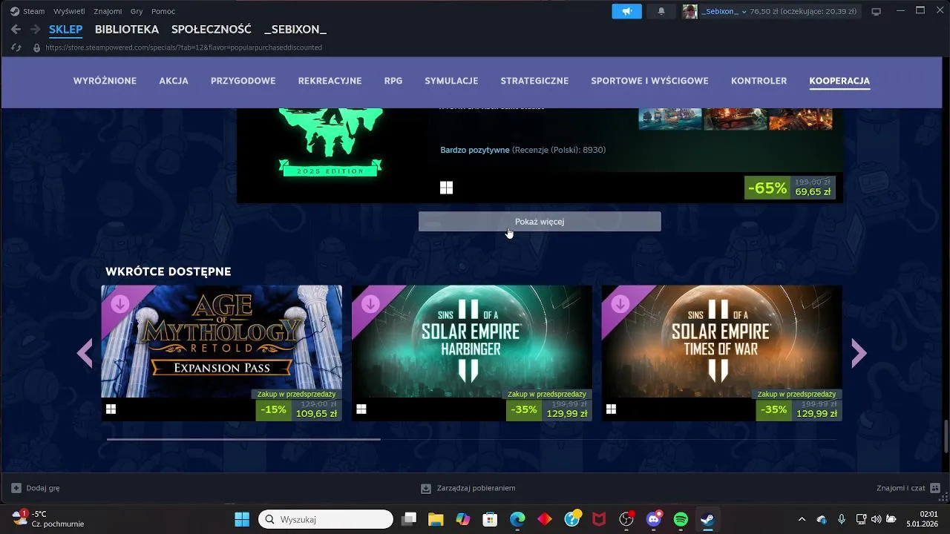Reload the store page
Screen dimensions: 950x534
click(16, 47)
